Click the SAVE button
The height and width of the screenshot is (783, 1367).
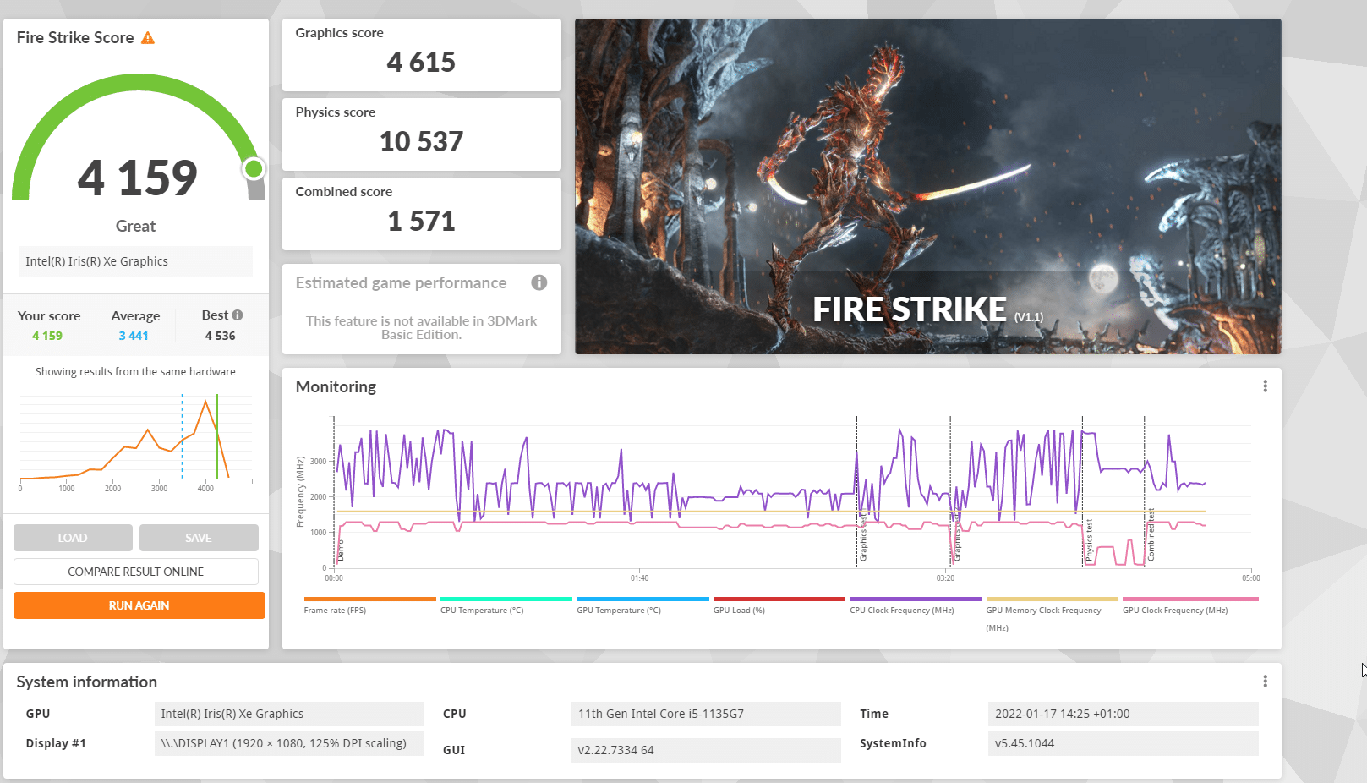pos(199,538)
